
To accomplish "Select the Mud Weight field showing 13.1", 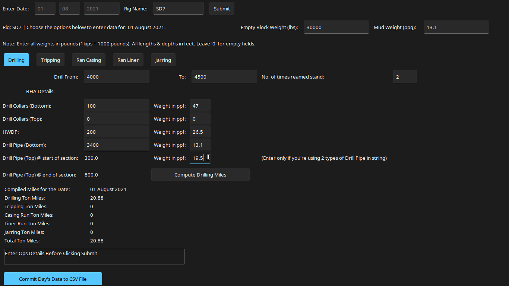I will pyautogui.click(x=456, y=27).
